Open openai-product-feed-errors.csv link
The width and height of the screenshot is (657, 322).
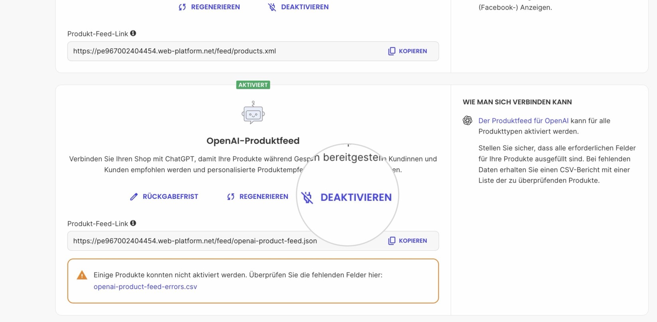pos(145,287)
